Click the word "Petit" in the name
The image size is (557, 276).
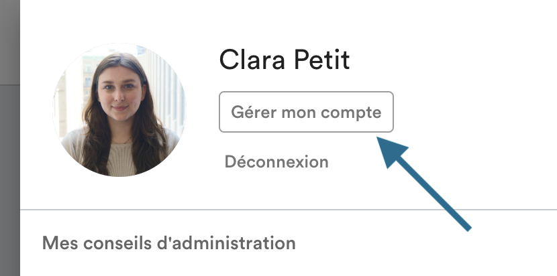[323, 60]
